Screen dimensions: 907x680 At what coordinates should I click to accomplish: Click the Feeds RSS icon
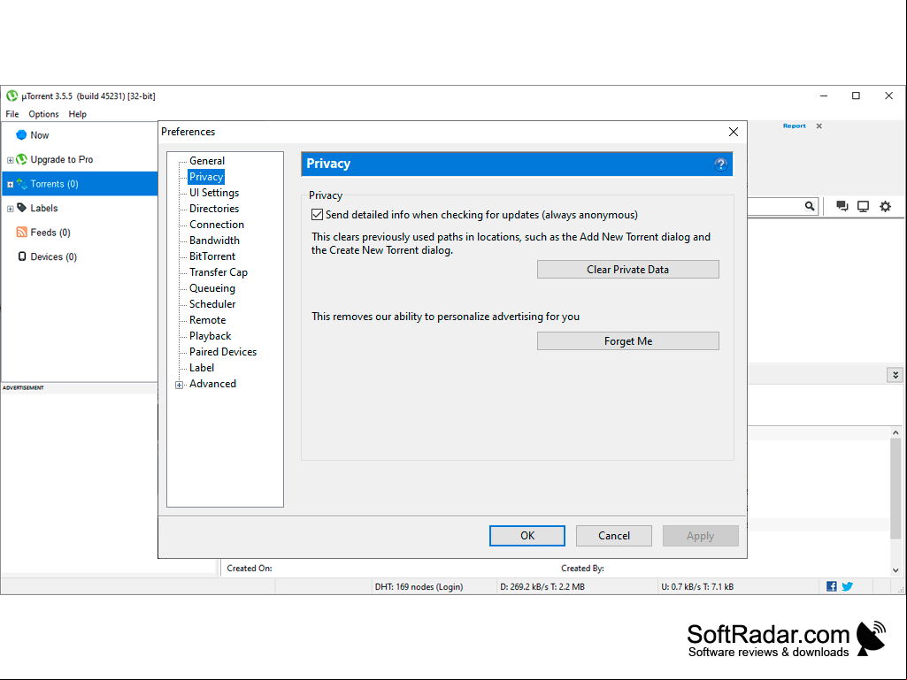point(21,232)
